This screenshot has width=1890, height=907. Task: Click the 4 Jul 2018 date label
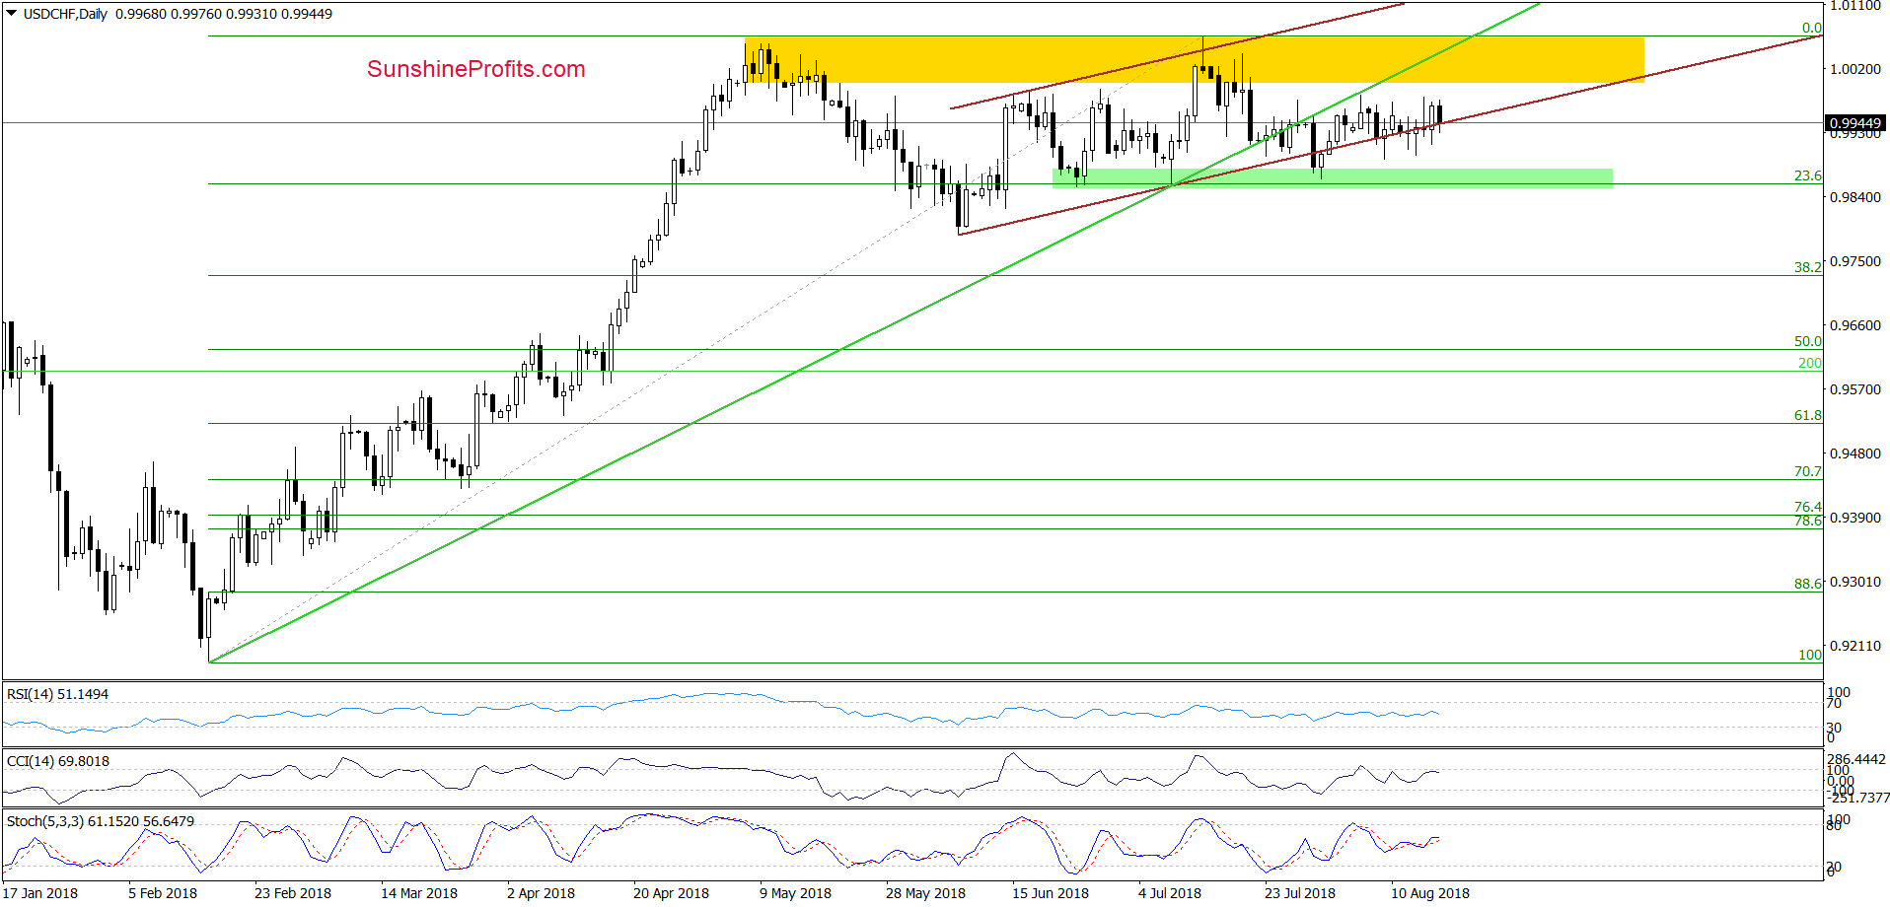[1170, 893]
